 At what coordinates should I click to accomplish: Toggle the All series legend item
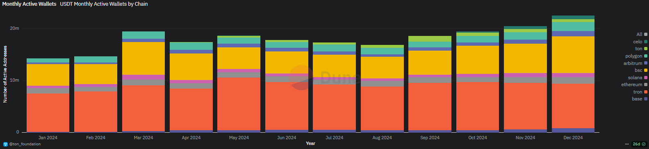642,34
